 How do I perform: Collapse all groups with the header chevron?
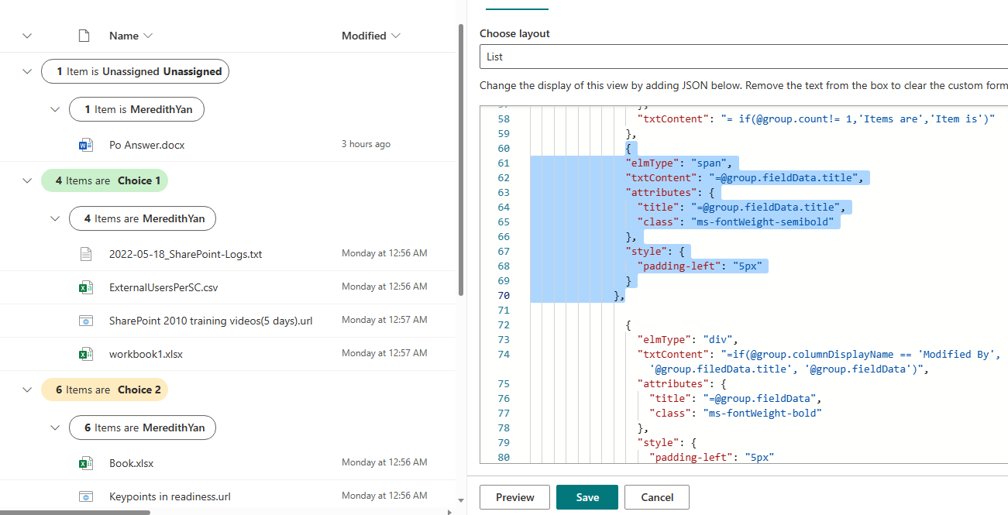pyautogui.click(x=28, y=36)
